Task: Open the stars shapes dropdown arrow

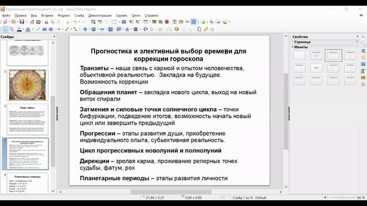Action: pyautogui.click(x=131, y=29)
